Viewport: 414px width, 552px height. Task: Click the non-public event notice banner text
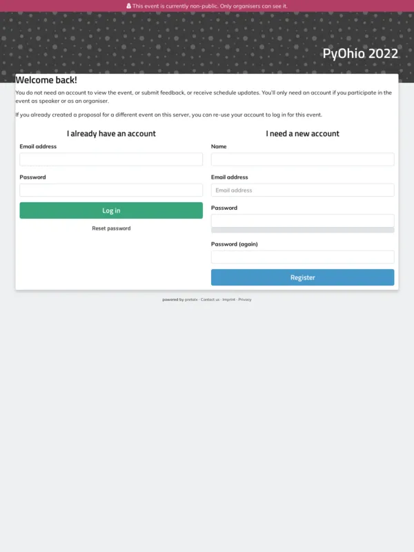coord(210,6)
